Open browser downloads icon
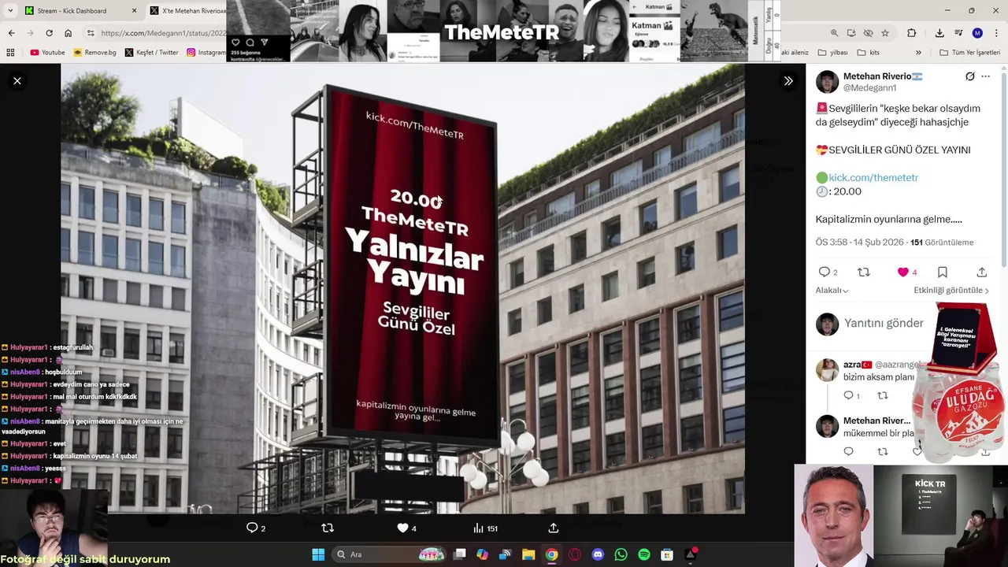1008x567 pixels. point(939,33)
